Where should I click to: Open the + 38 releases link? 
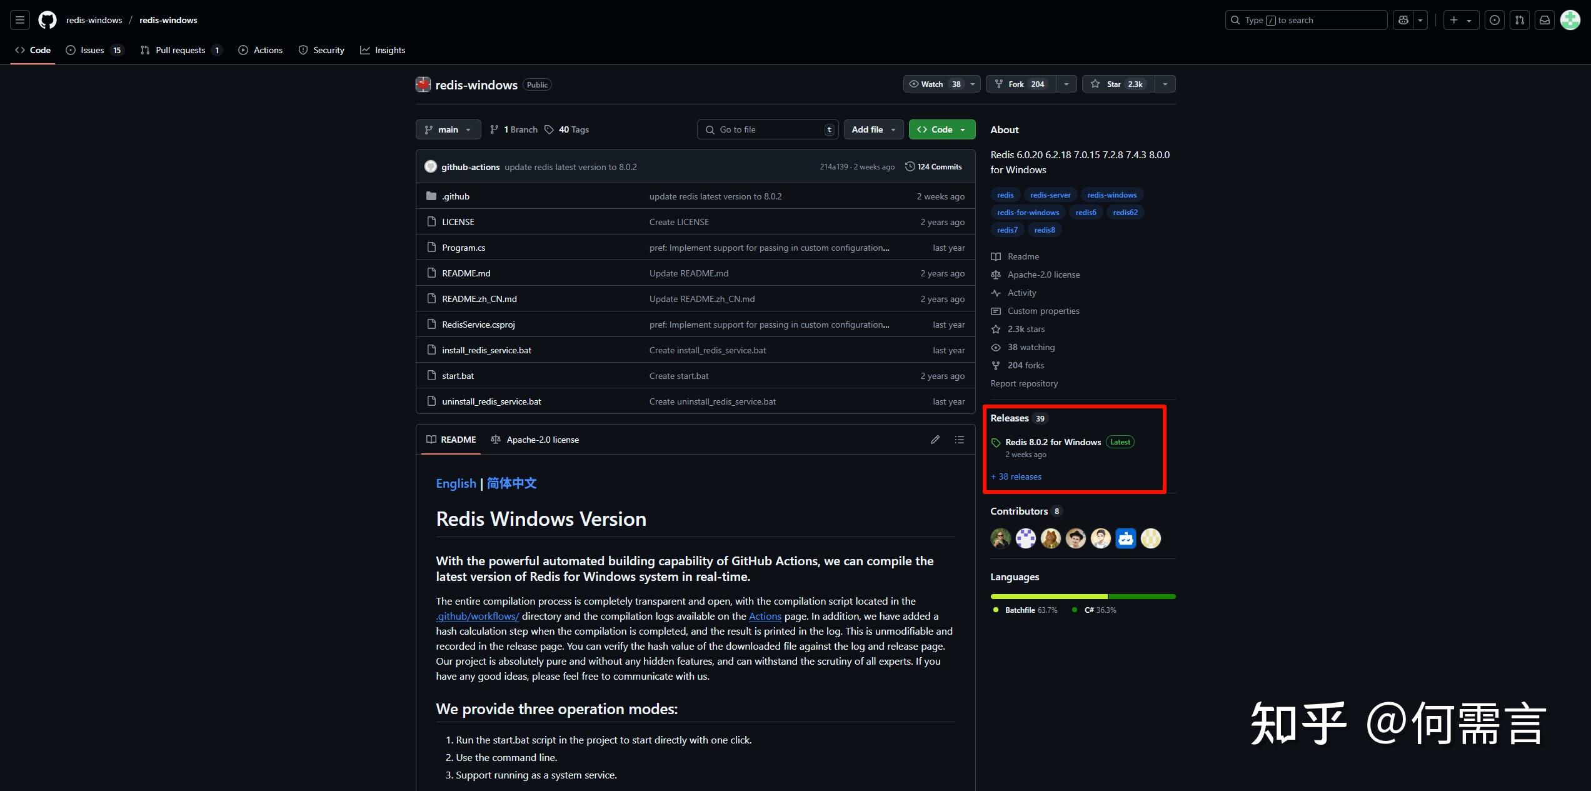coord(1016,476)
